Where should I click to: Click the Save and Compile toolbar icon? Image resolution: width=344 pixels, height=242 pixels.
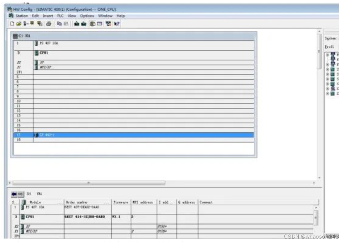tap(40, 23)
